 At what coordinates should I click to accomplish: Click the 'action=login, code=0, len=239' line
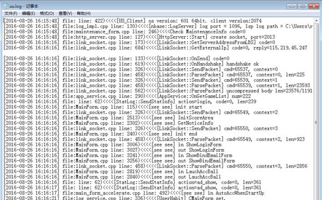130,102
